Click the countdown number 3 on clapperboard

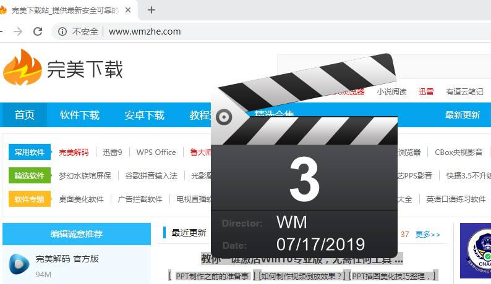coord(304,180)
